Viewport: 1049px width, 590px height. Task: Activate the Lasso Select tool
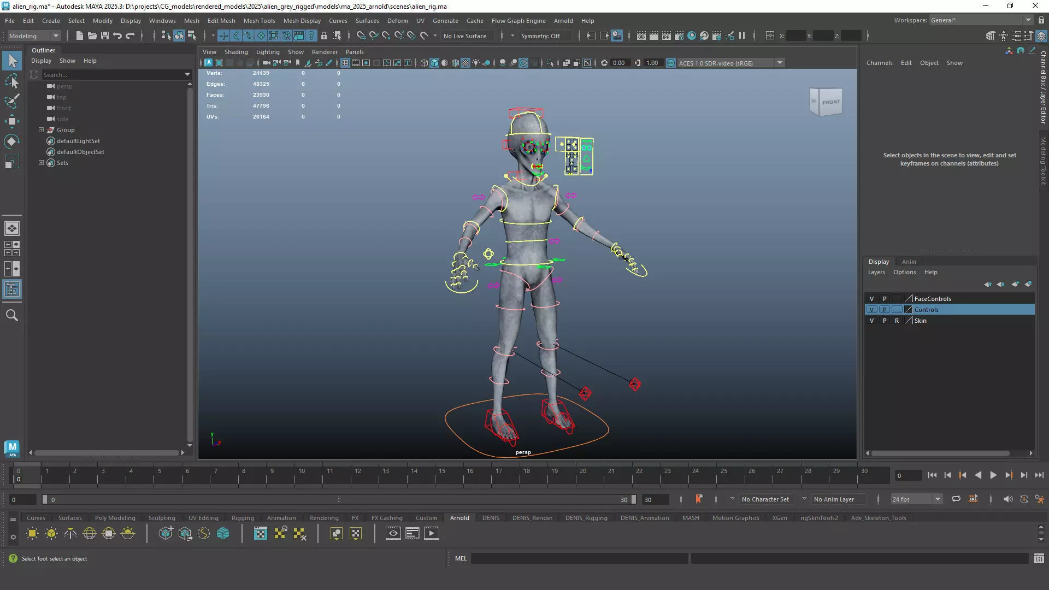[x=12, y=81]
